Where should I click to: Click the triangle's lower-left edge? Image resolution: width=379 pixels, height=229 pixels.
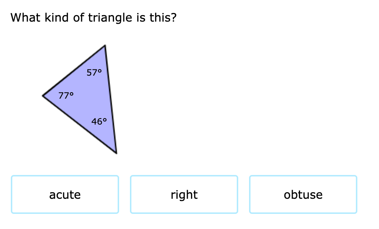[80, 124]
